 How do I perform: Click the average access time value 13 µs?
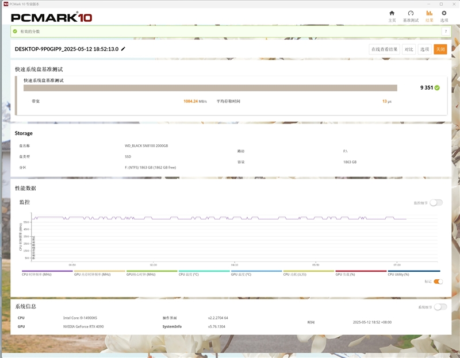(386, 101)
